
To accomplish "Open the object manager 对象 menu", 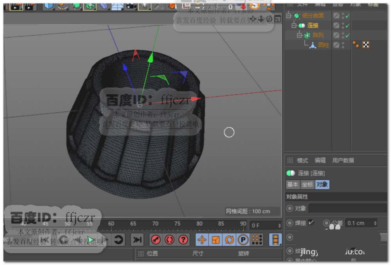I will click(355, 5).
